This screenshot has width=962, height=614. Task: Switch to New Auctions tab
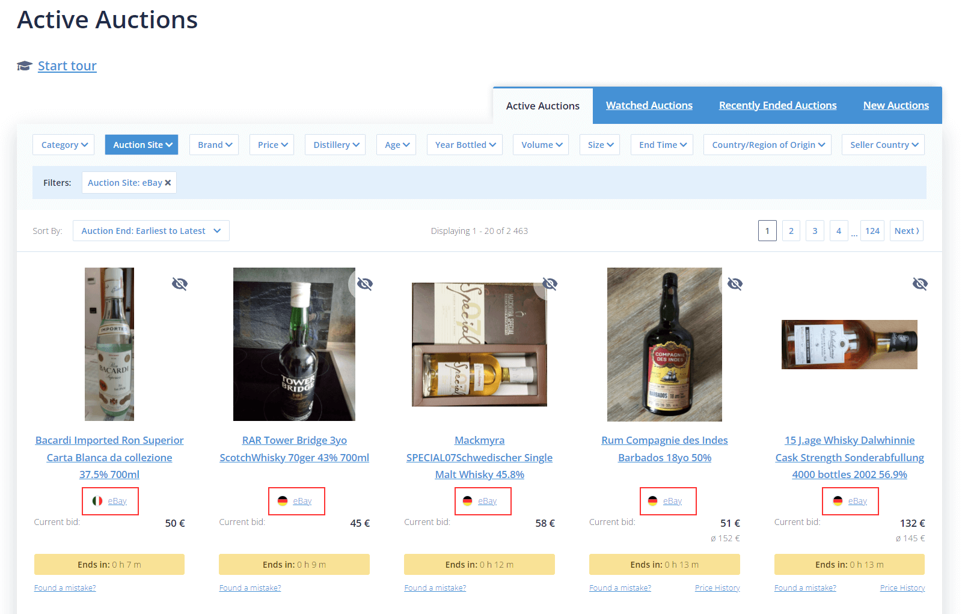coord(896,105)
